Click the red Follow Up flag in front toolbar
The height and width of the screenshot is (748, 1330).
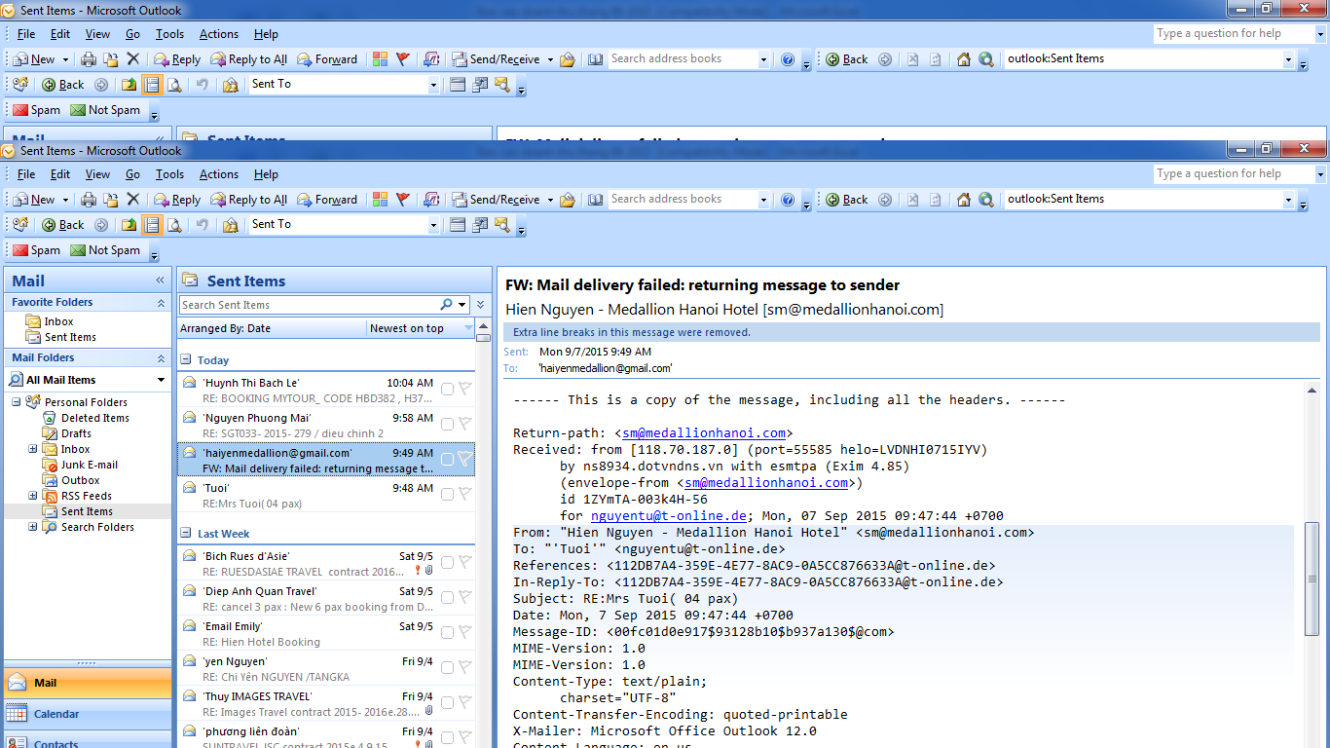coord(403,199)
